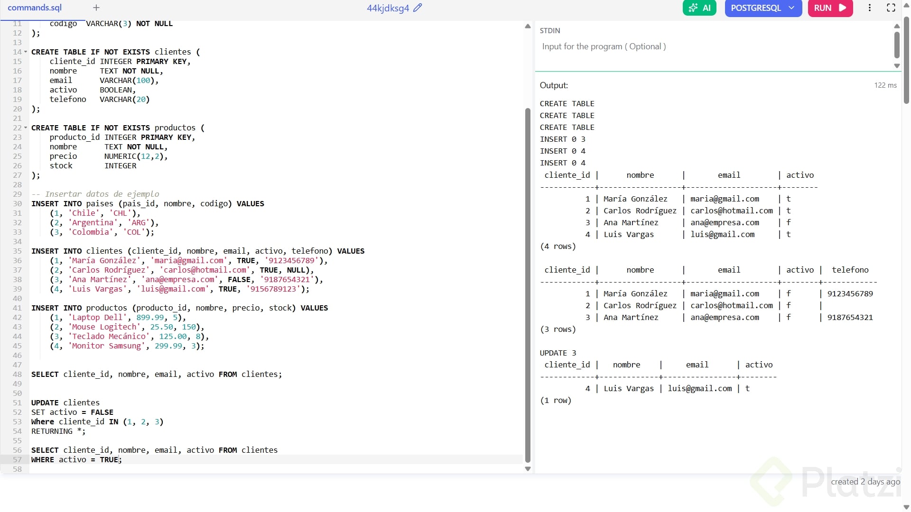Click line number 48 in gutter

pos(17,375)
